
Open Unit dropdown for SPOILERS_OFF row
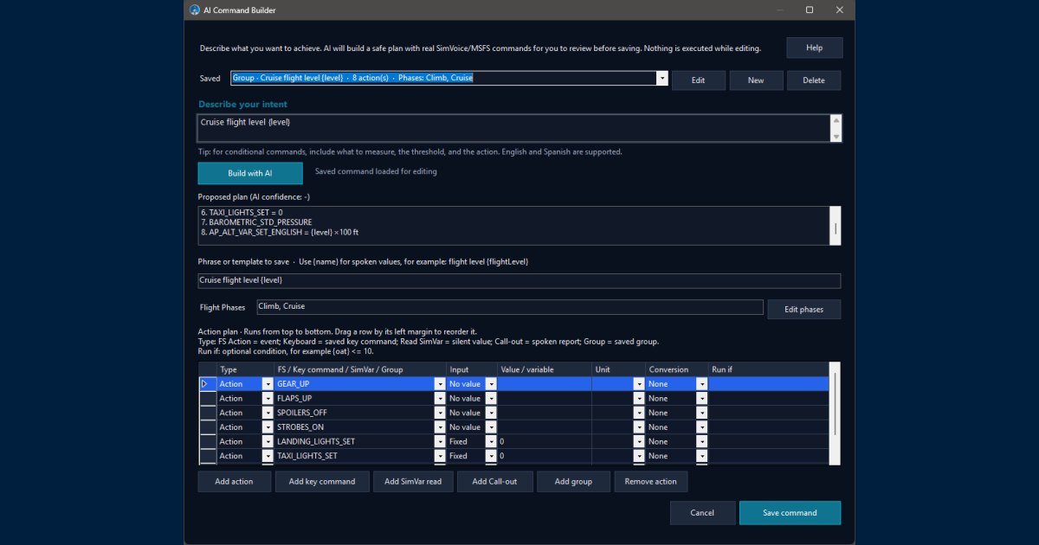click(x=640, y=413)
